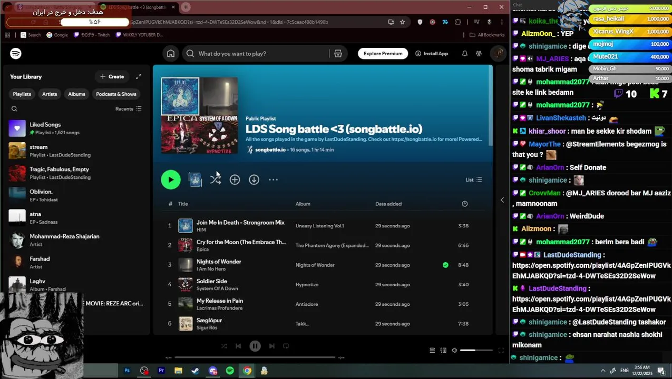Click the playlist cover collage image
Image resolution: width=672 pixels, height=379 pixels.
click(199, 115)
